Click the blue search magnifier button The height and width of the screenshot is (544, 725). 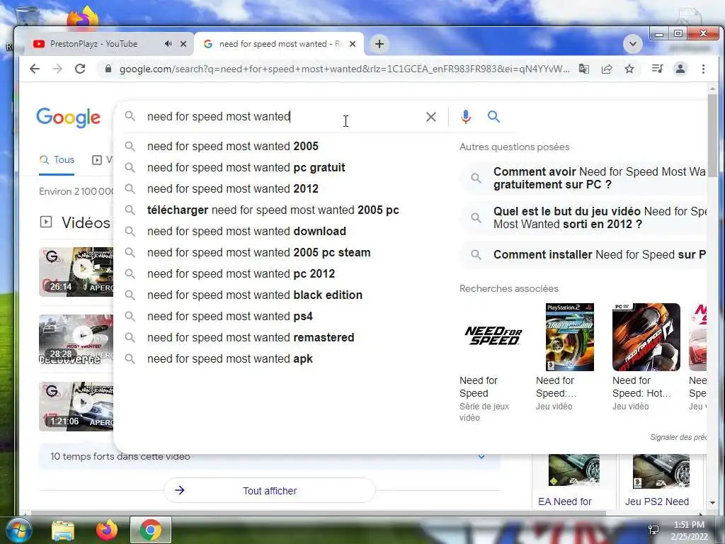click(x=493, y=117)
